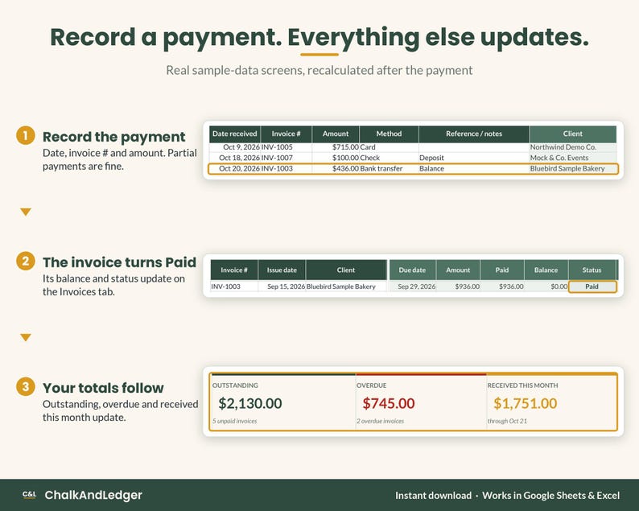
Task: Select 'Works in Google Sheets & Excel' text
Action: (x=551, y=496)
